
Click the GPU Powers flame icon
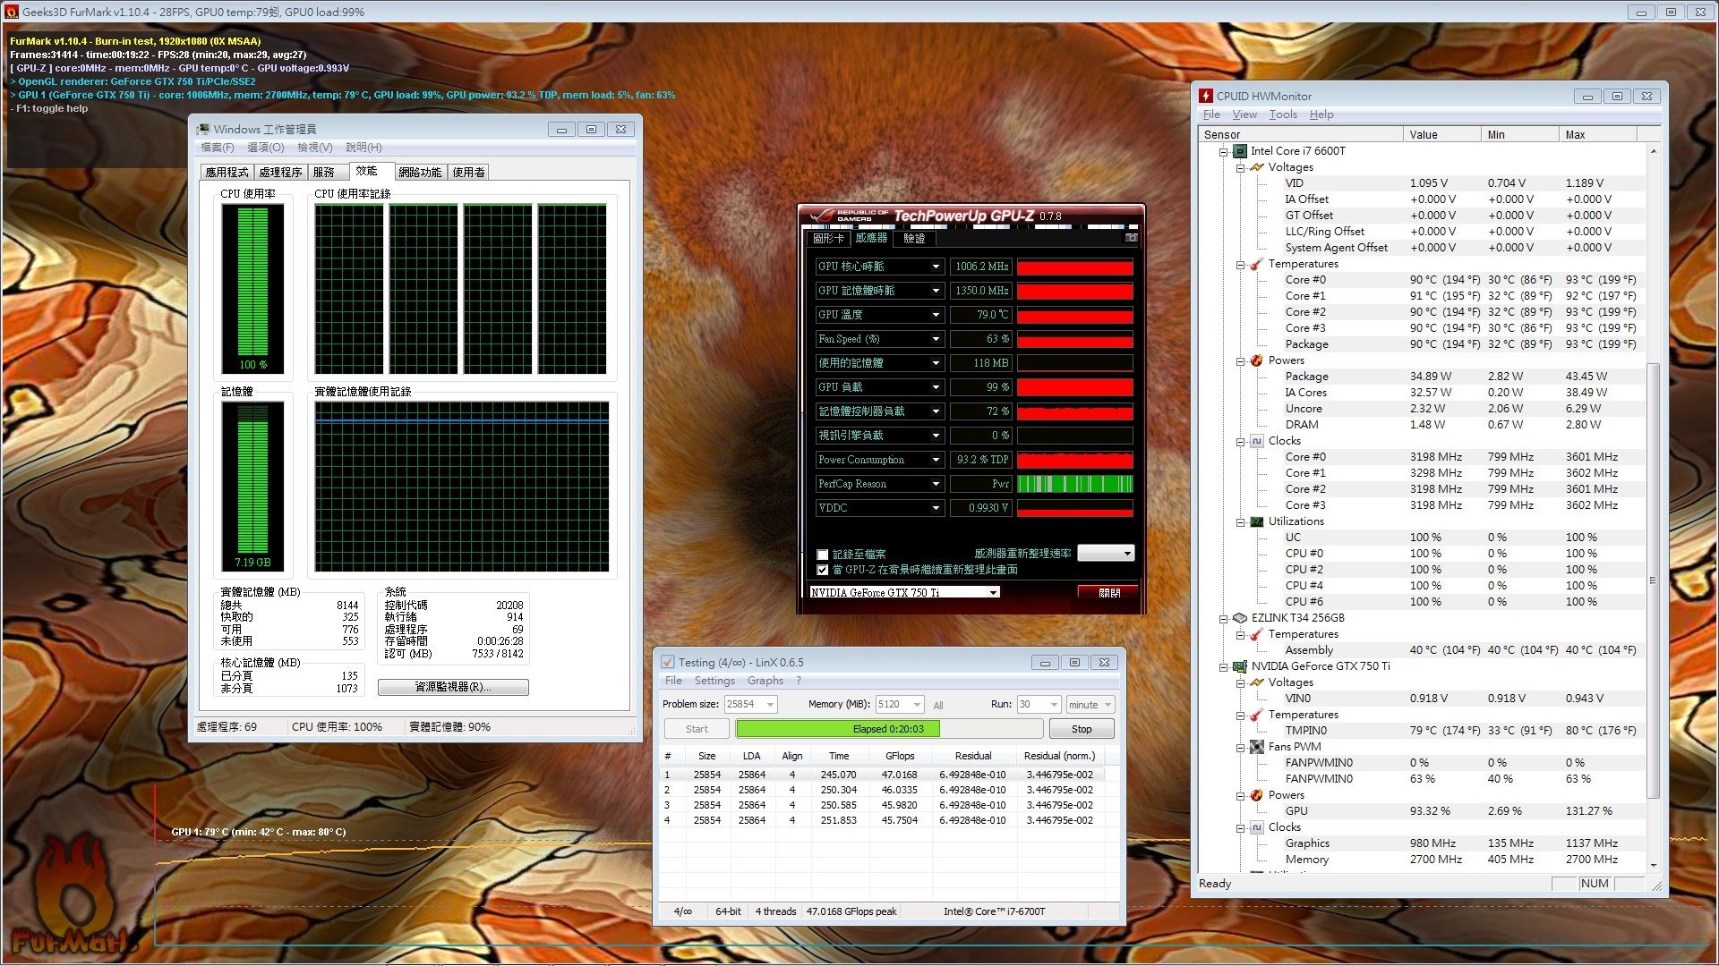[x=1257, y=795]
